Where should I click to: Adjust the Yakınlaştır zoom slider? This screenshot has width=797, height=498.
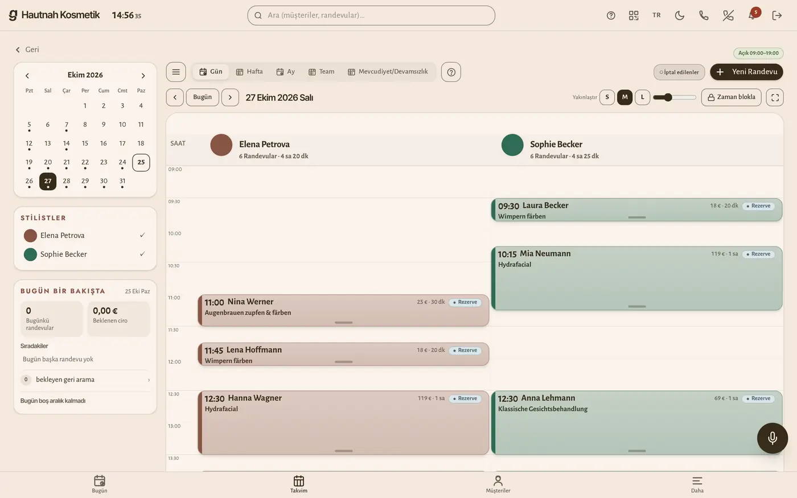pyautogui.click(x=675, y=97)
